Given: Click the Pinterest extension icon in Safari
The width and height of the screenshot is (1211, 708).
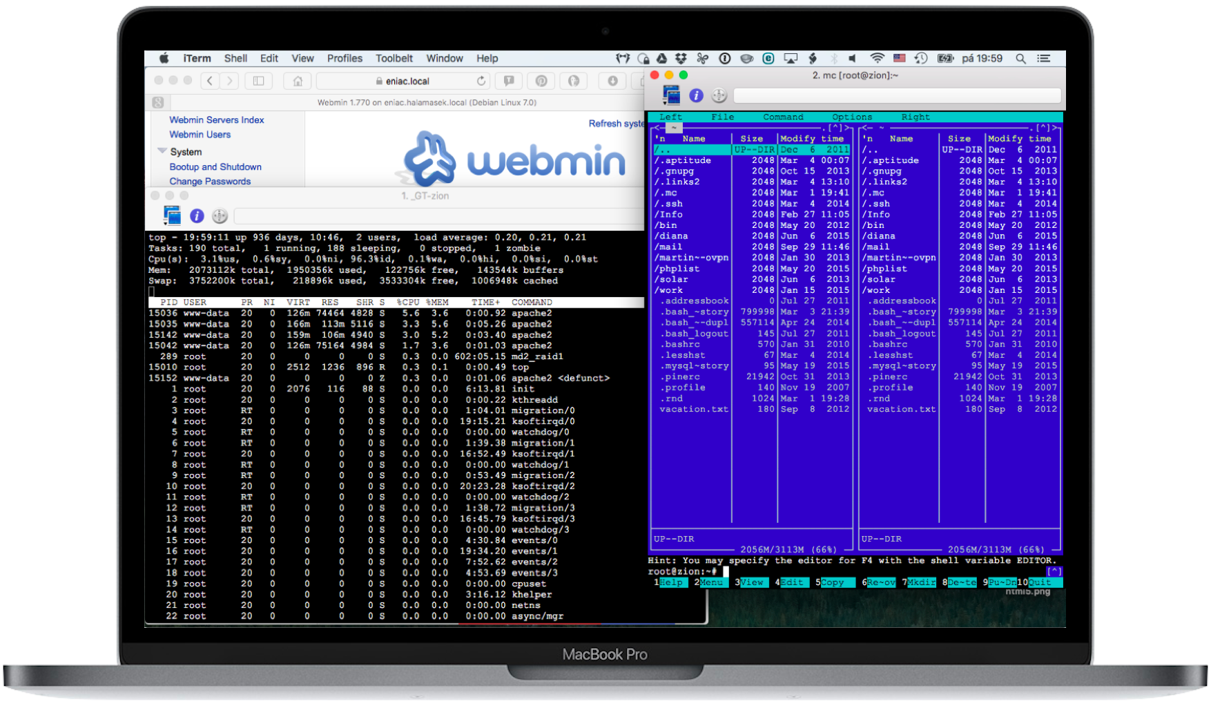Looking at the screenshot, I should [541, 82].
